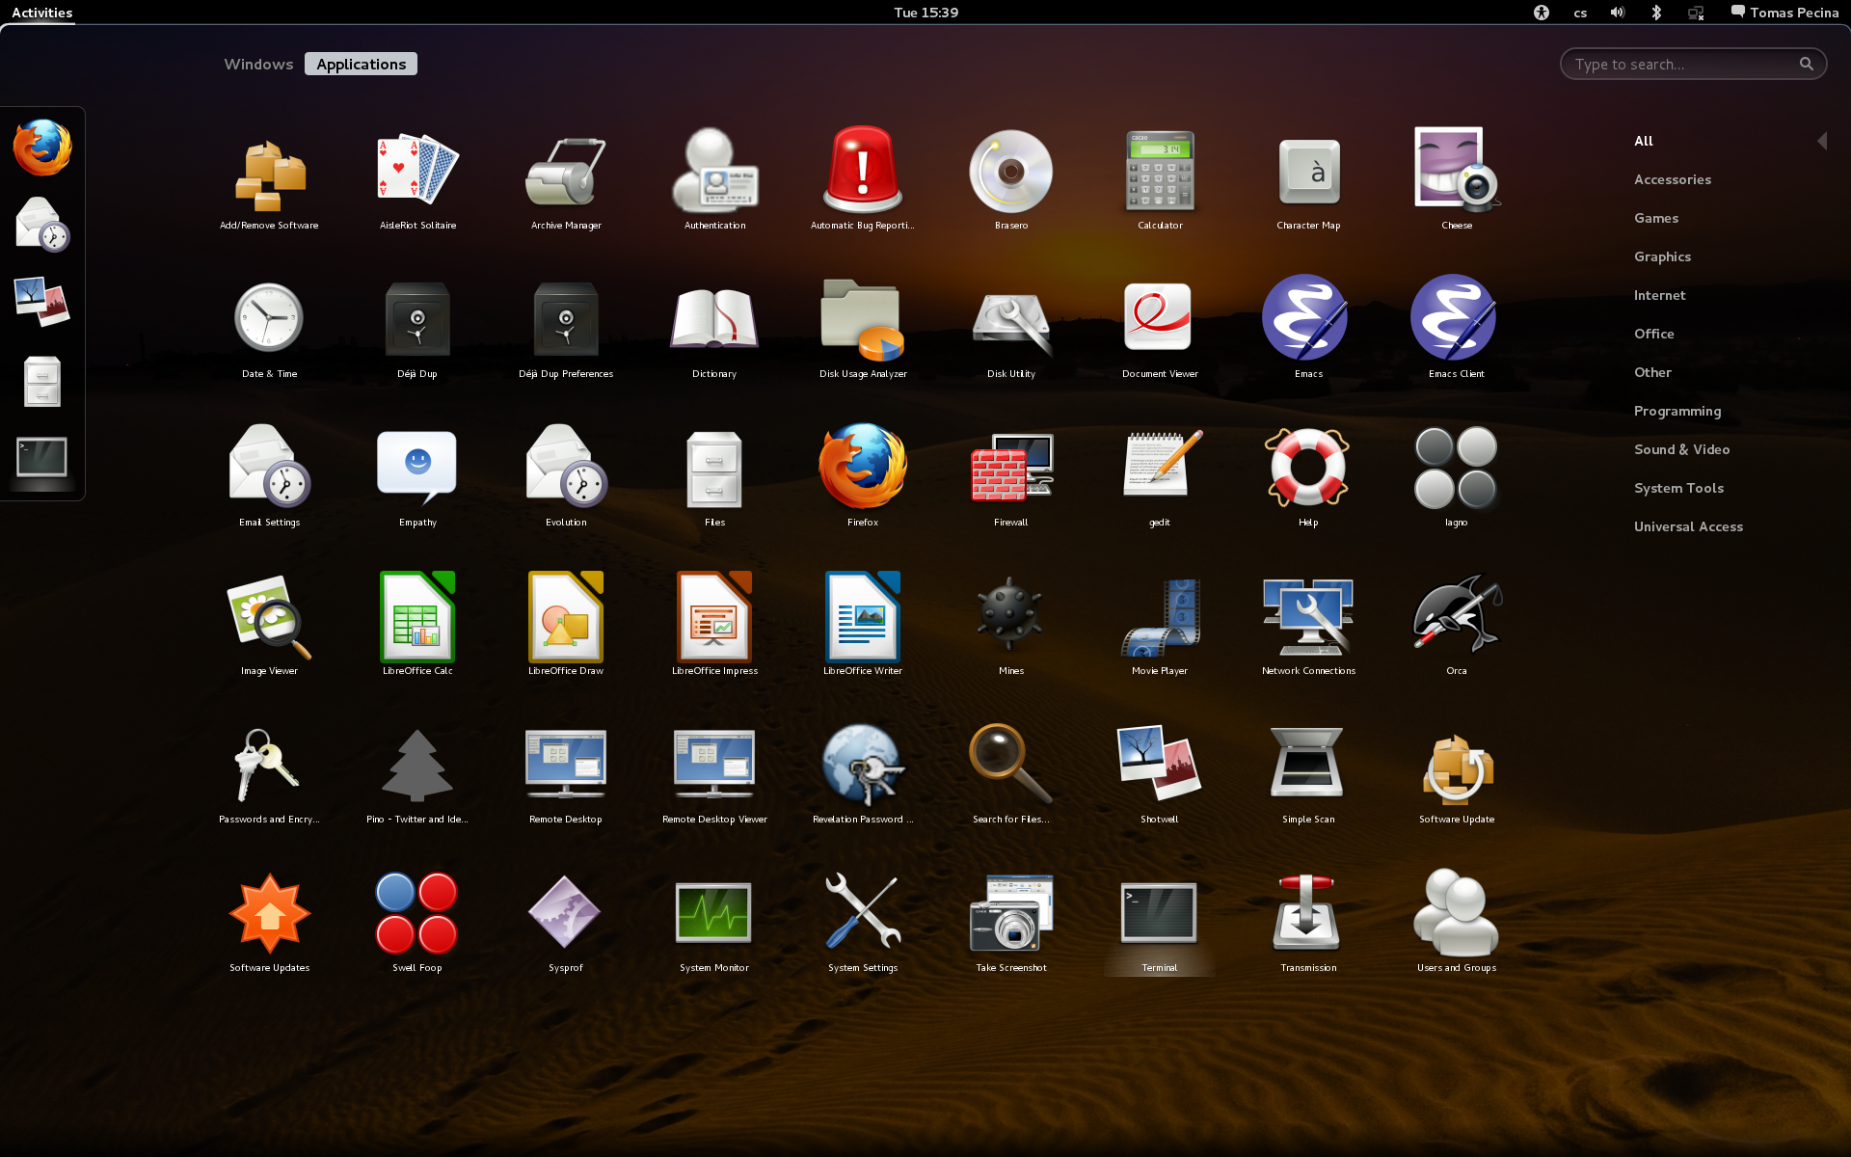Screen dimensions: 1851x1157
Task: Open Simple Scan
Action: pyautogui.click(x=1308, y=774)
